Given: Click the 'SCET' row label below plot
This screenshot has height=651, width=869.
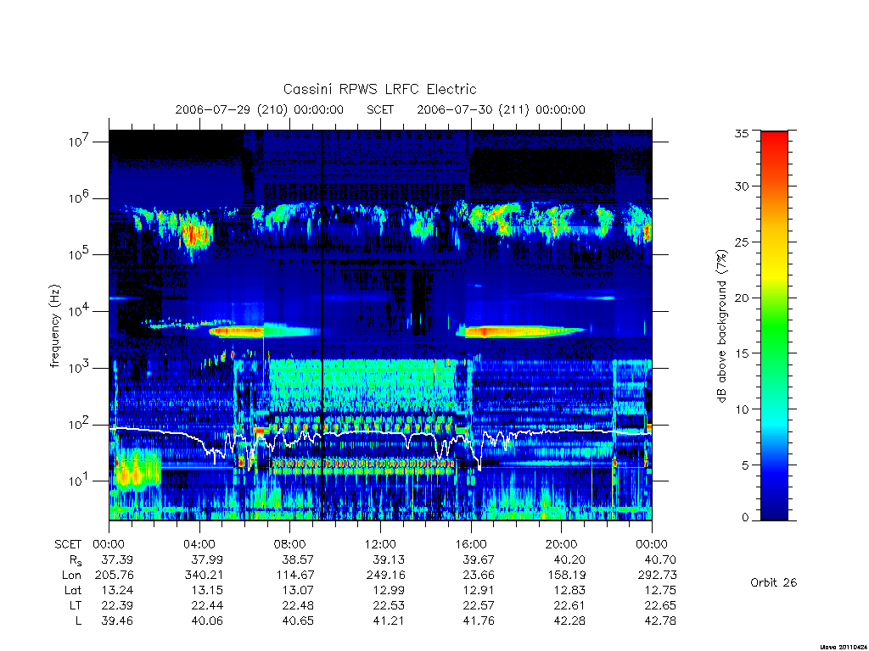Looking at the screenshot, I should coord(68,544).
